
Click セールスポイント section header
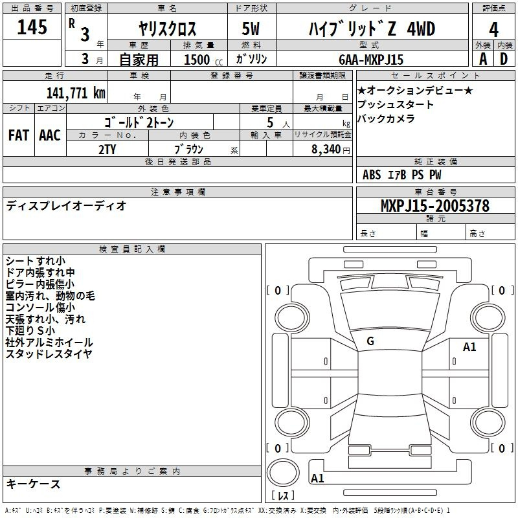[435, 75]
